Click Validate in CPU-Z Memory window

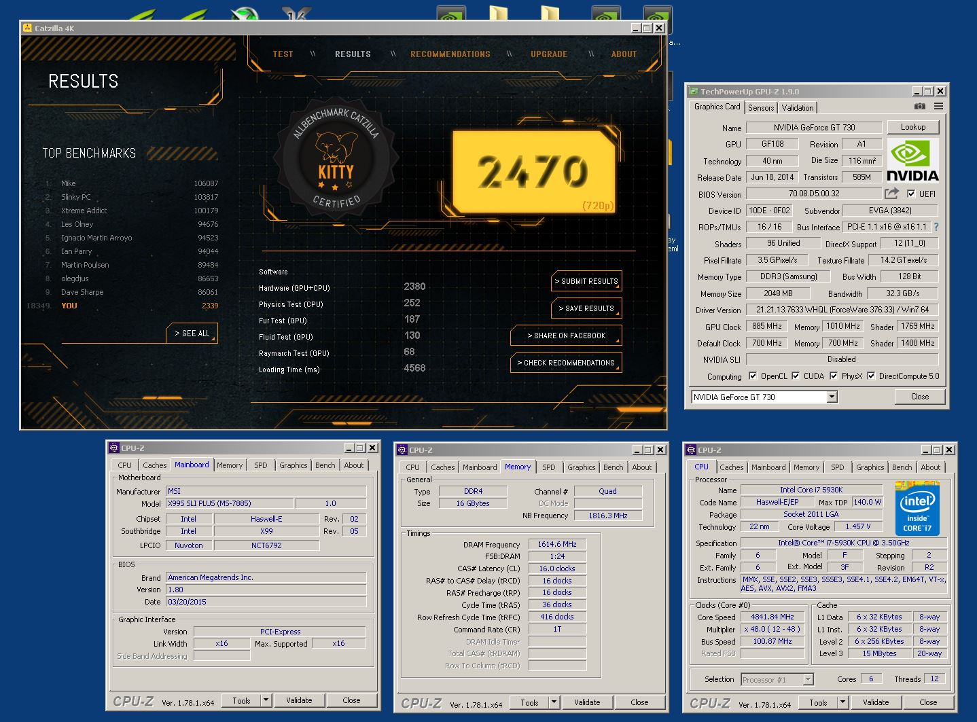click(x=587, y=702)
